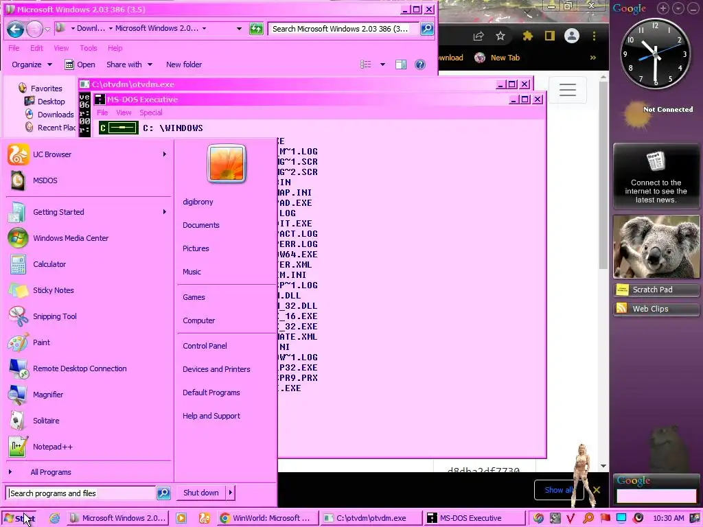Open the Help menu in Explorer

[x=115, y=48]
